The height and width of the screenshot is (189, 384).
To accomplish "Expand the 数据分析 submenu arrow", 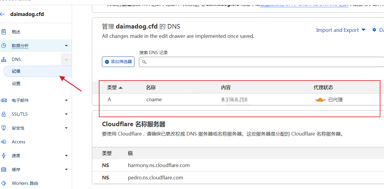I will (66, 46).
